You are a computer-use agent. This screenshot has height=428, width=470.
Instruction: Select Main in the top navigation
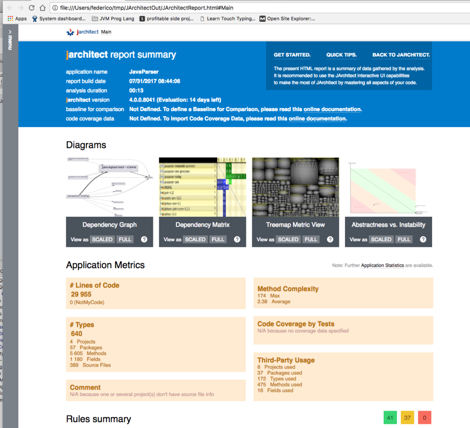tap(106, 32)
